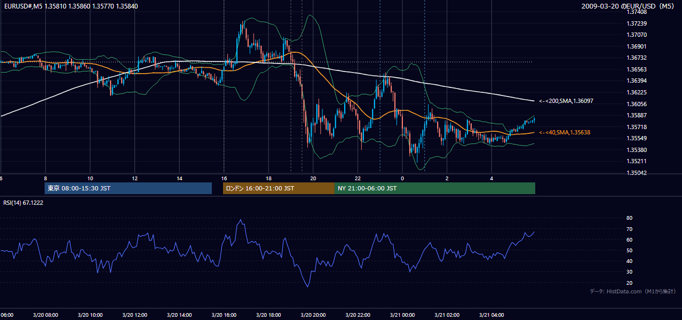Click the 40 SMA 1.35638 label

pos(565,132)
